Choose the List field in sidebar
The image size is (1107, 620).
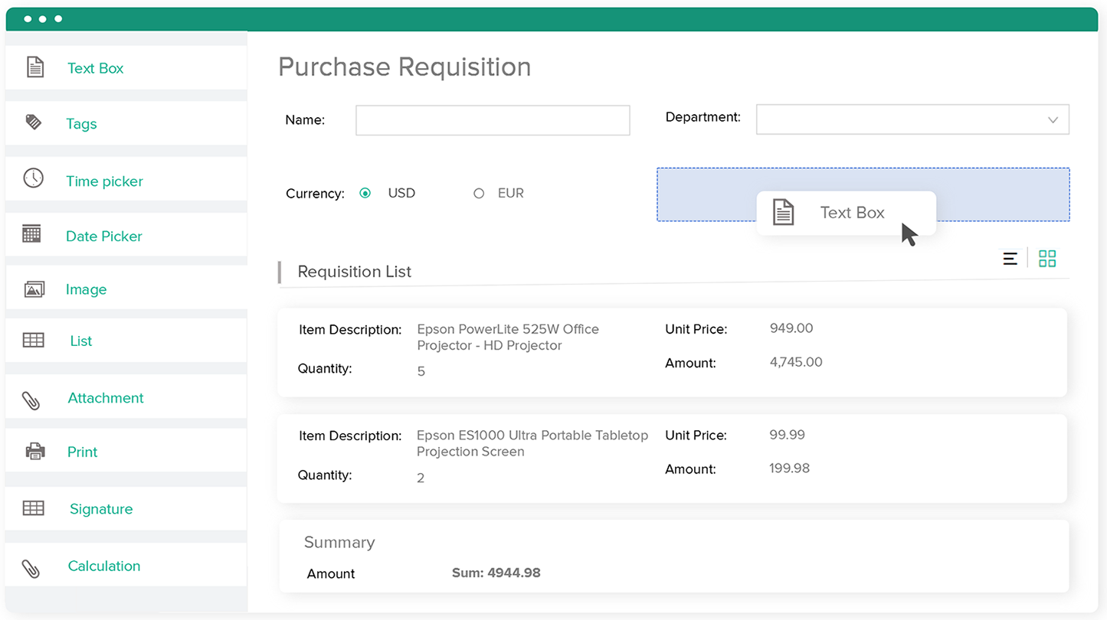(80, 341)
